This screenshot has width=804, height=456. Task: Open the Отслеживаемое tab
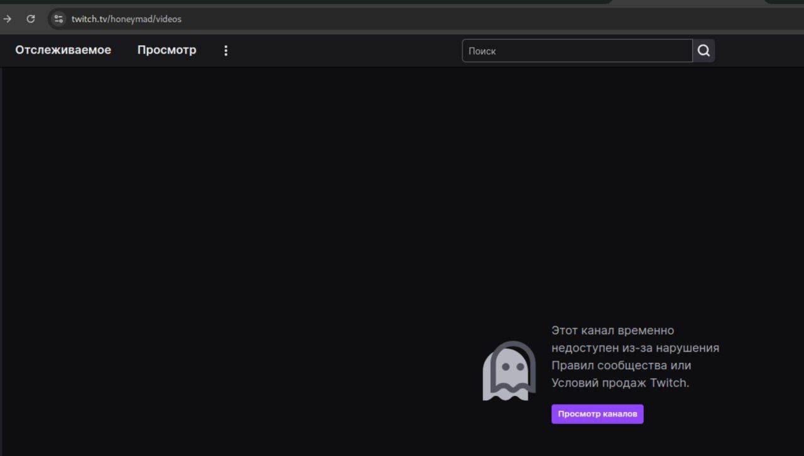[63, 50]
